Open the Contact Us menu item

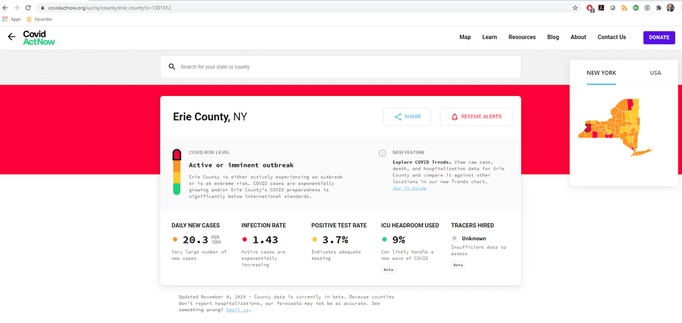coord(612,38)
